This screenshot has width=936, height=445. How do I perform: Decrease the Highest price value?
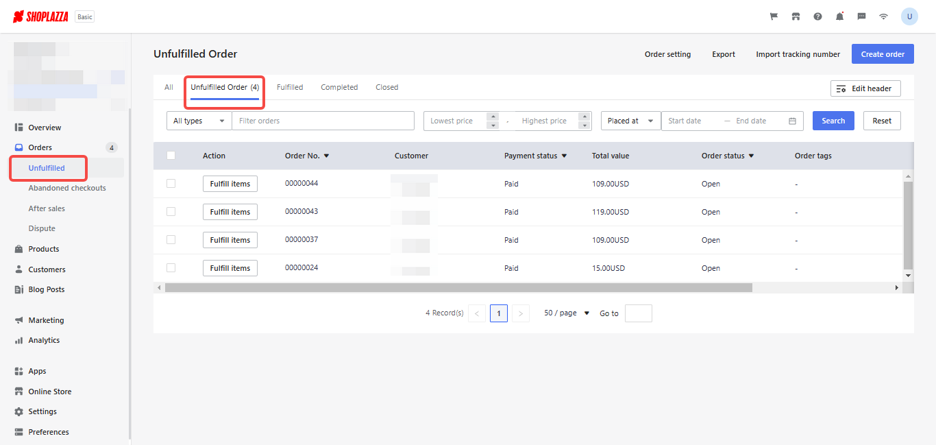(584, 125)
